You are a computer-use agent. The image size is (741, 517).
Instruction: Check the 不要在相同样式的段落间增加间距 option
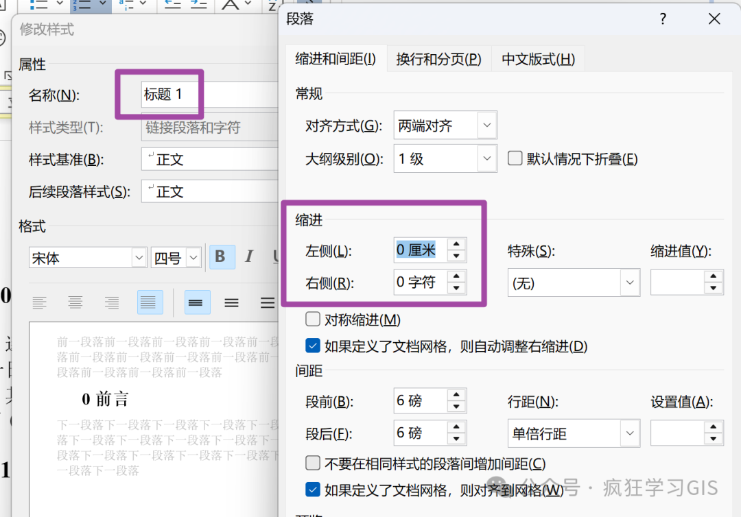tap(313, 464)
